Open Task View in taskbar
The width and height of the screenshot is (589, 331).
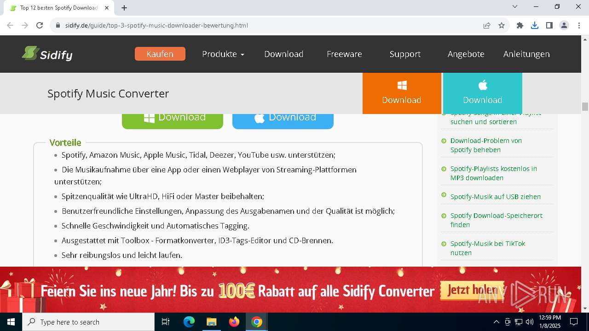(x=166, y=322)
